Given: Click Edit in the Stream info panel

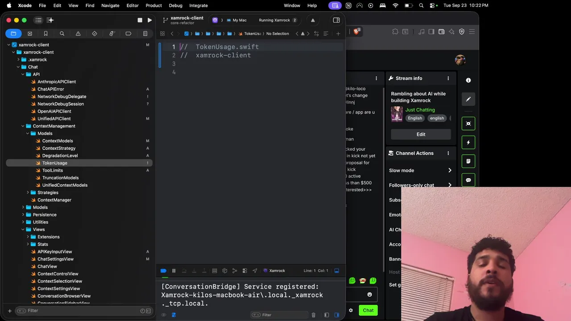Looking at the screenshot, I should [x=421, y=134].
